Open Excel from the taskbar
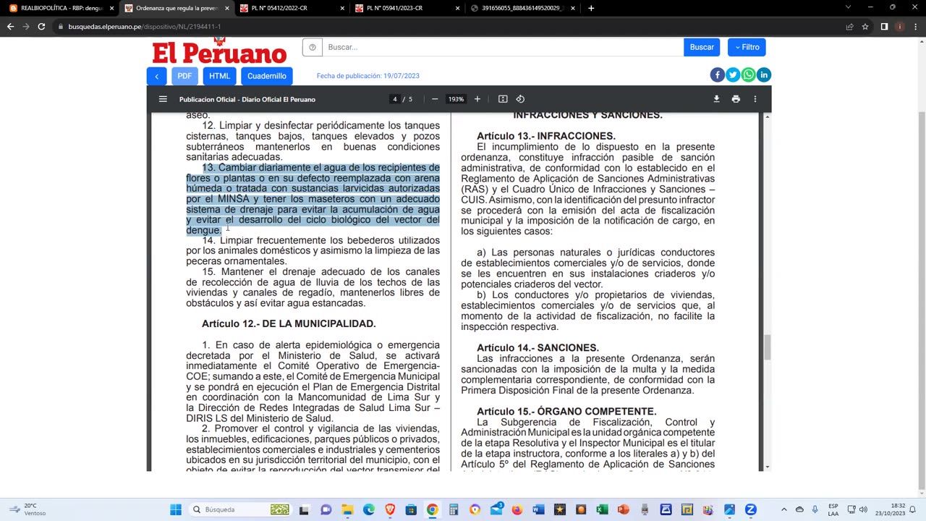 pos(602,509)
